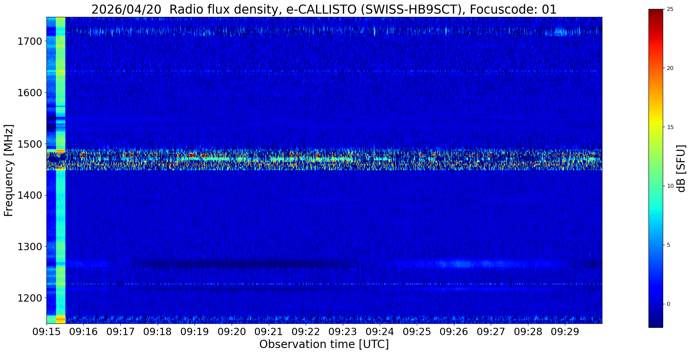The width and height of the screenshot is (691, 354).
Task: Click the 09:20 time tick label
Action: pos(232,332)
